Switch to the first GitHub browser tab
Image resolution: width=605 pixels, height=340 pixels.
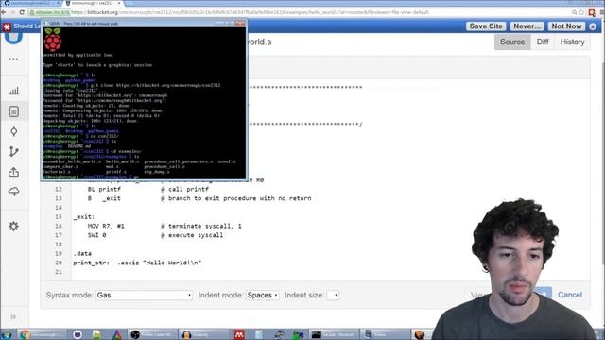pos(31,3)
